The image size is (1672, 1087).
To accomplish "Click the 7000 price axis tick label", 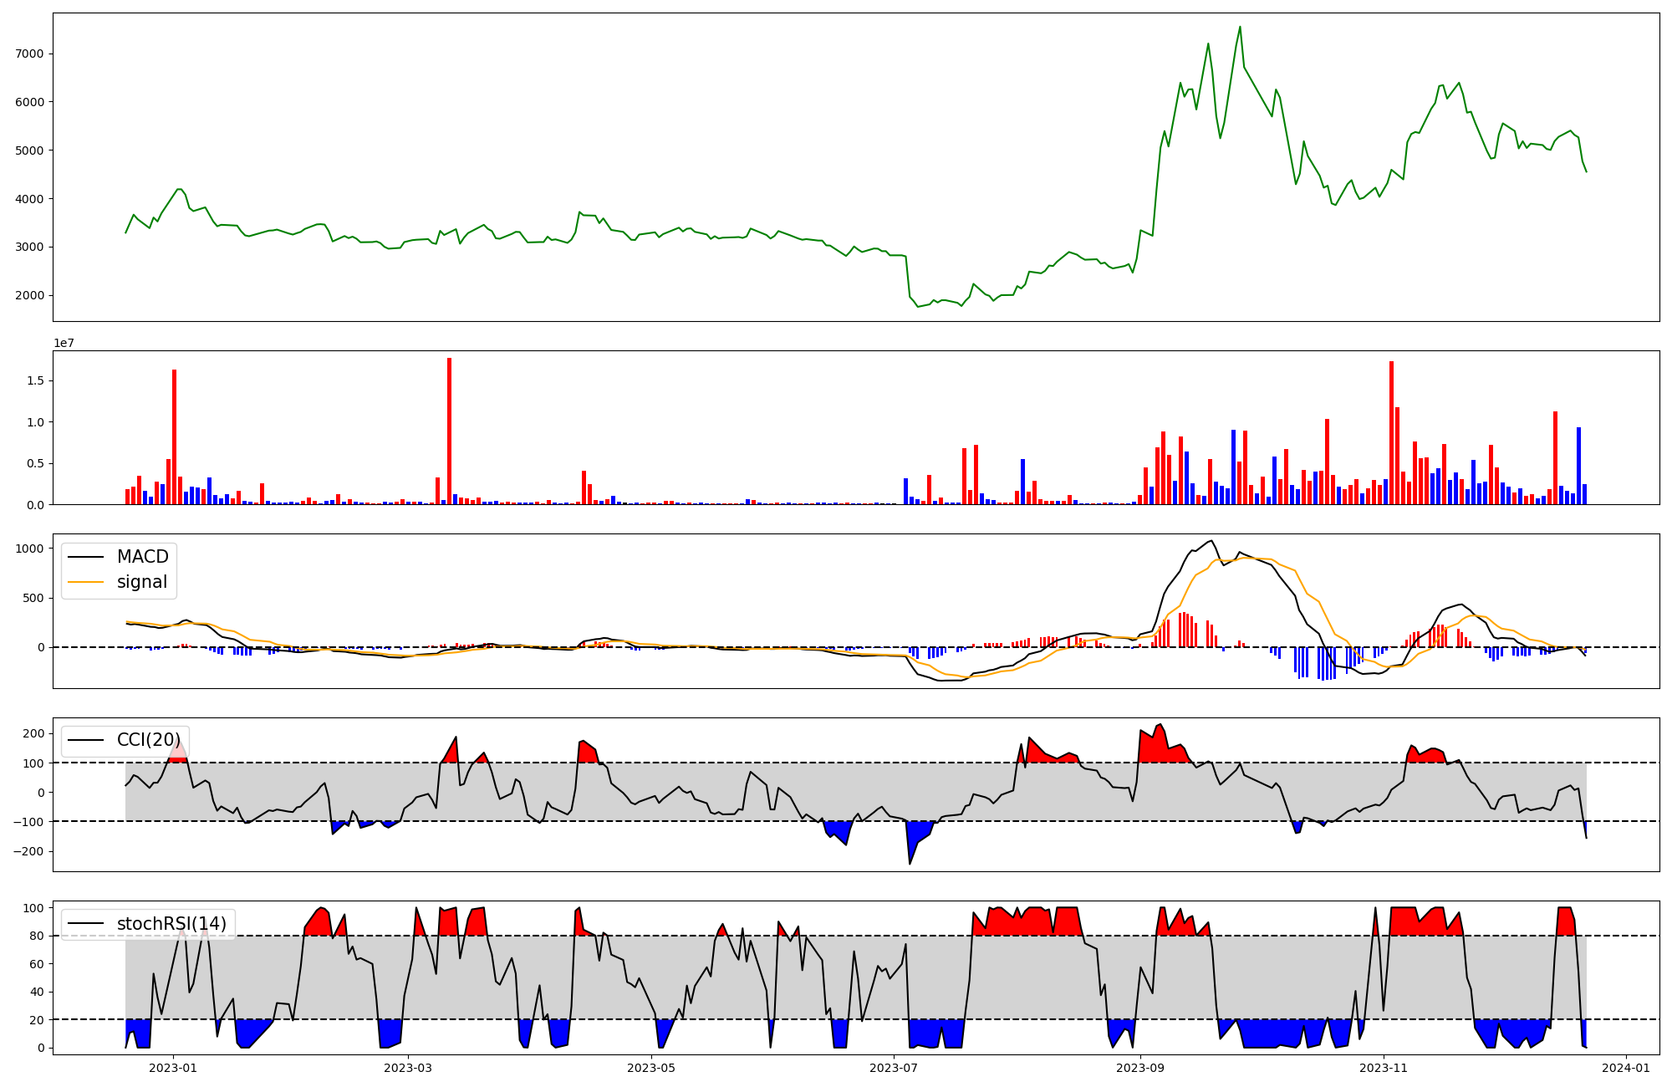I will coord(31,54).
